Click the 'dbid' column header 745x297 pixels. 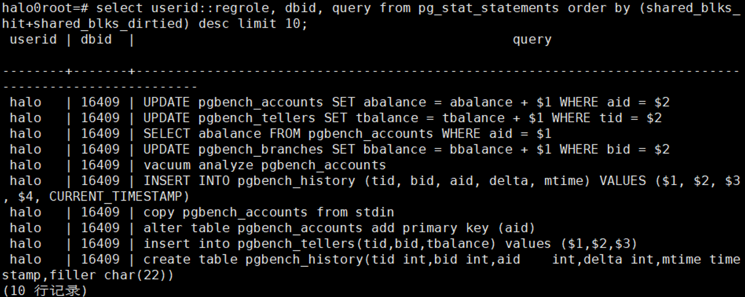coord(97,39)
